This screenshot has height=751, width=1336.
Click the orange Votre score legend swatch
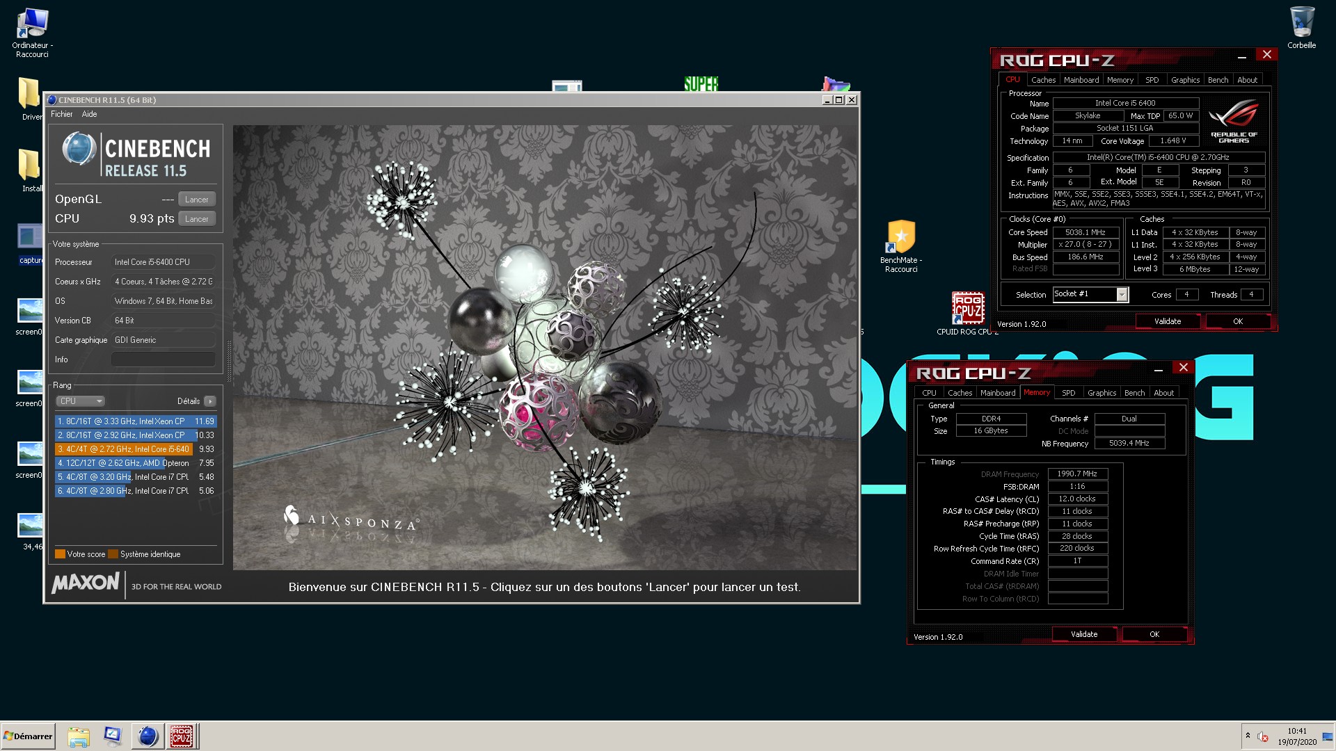click(x=60, y=554)
